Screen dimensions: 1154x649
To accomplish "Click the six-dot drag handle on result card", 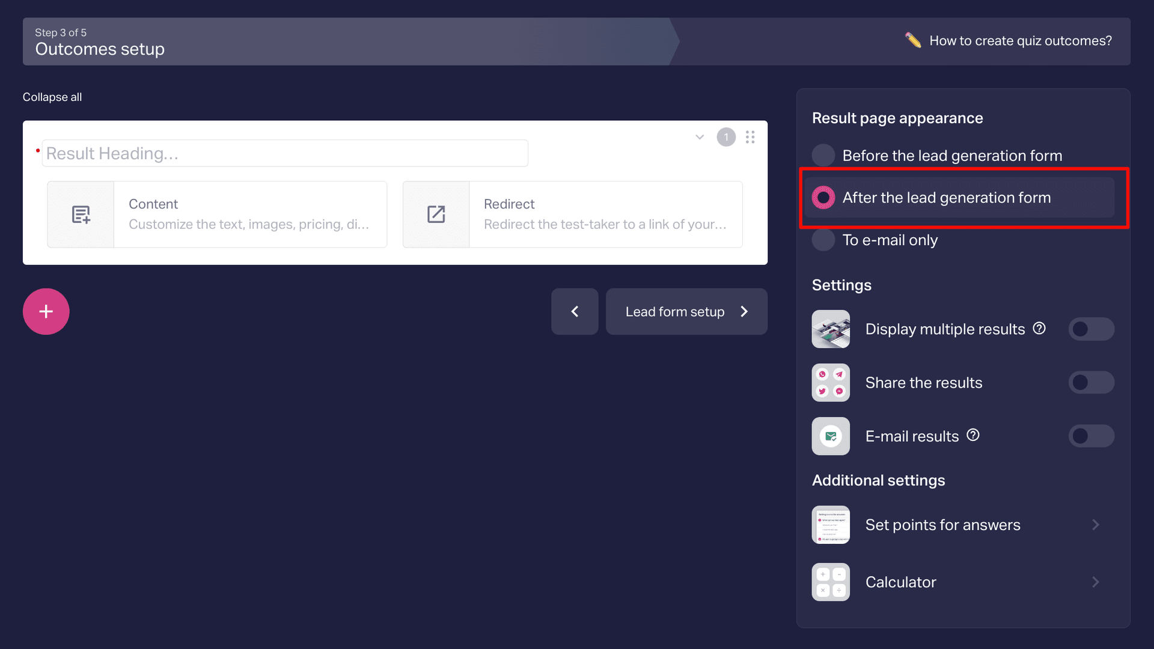I will tap(750, 137).
